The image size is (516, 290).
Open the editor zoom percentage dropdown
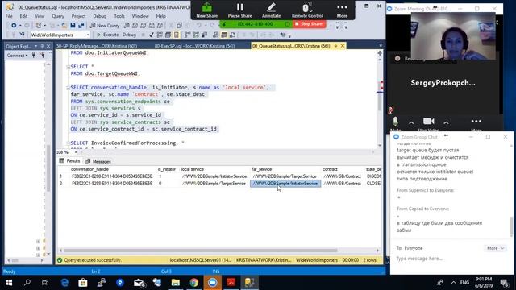(75, 152)
